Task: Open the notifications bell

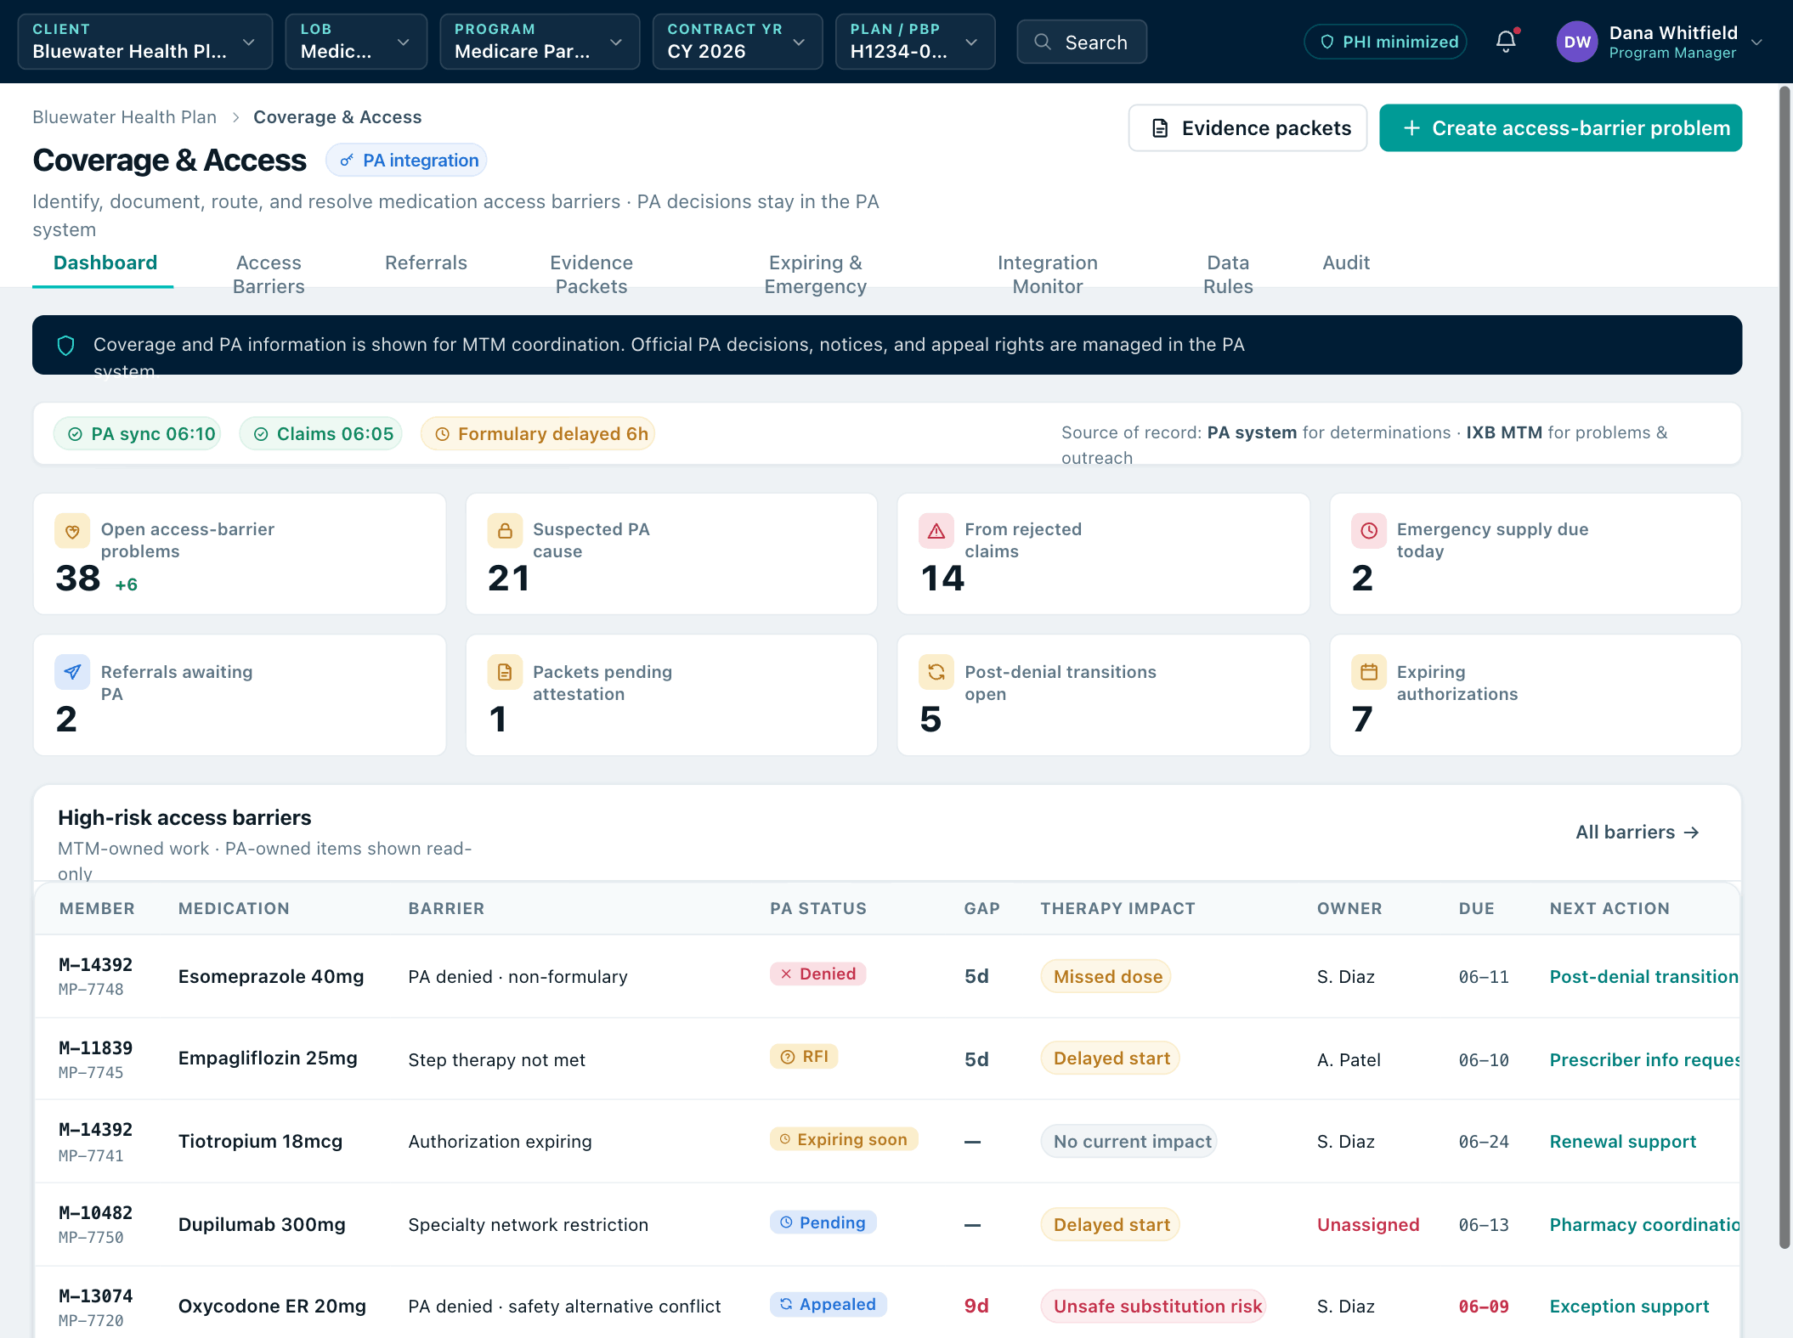Action: point(1506,42)
